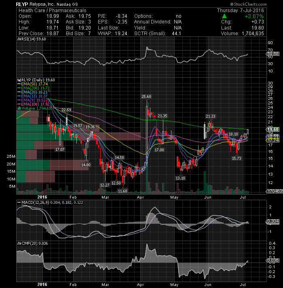Click the candlestick icon beside RLYP (Daily)
The image size is (283, 288).
point(19,80)
